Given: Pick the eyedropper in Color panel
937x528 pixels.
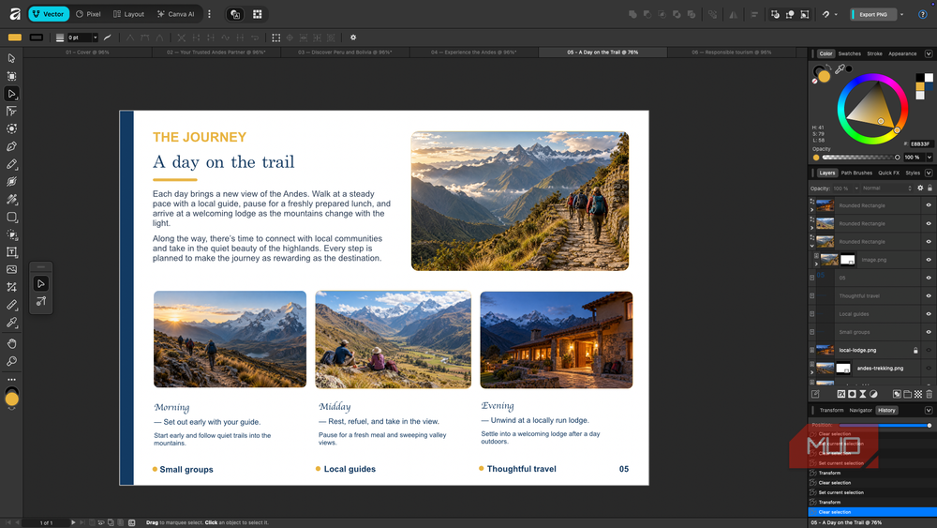Looking at the screenshot, I should (x=840, y=69).
